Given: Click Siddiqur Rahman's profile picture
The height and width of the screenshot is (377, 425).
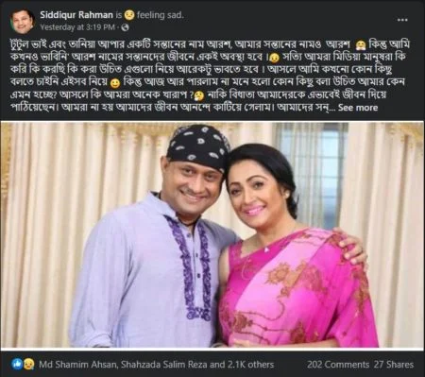Looking at the screenshot, I should [x=22, y=21].
